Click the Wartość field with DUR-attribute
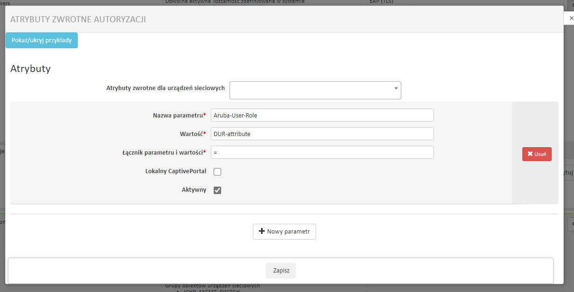The image size is (574, 292). tap(322, 134)
